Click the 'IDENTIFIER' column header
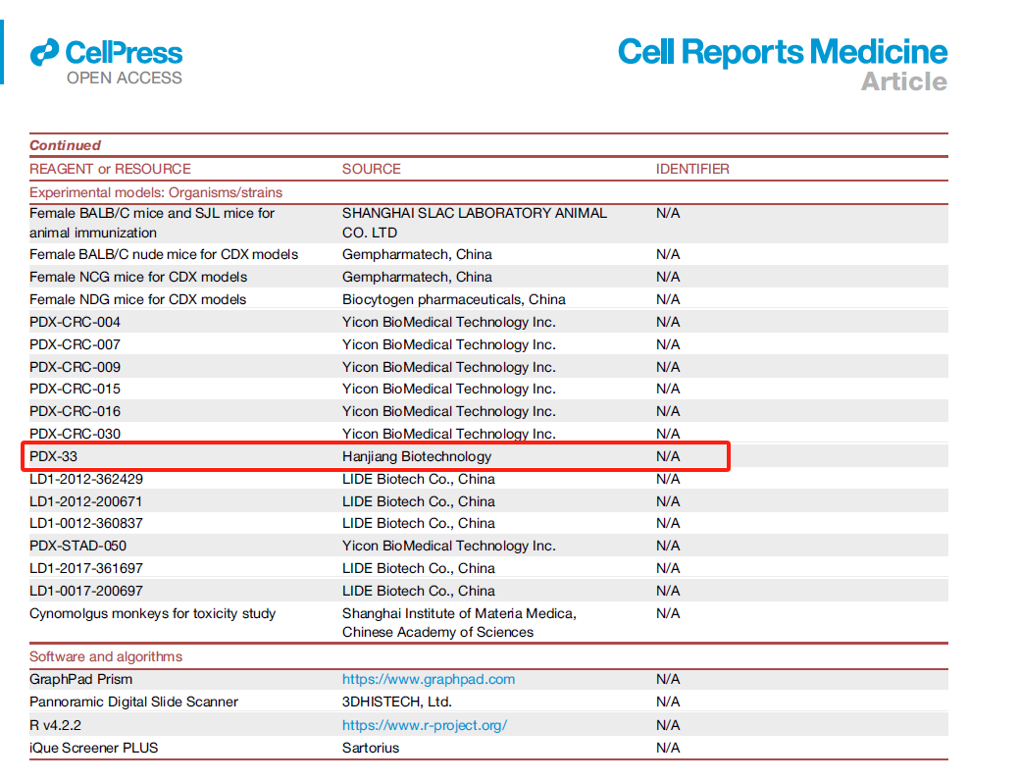 (692, 169)
